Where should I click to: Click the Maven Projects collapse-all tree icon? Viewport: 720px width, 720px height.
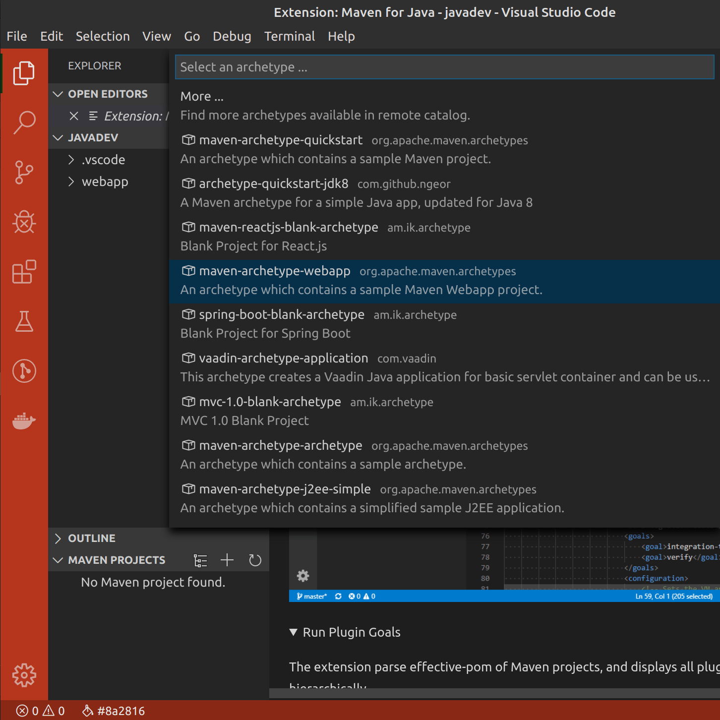tap(200, 560)
